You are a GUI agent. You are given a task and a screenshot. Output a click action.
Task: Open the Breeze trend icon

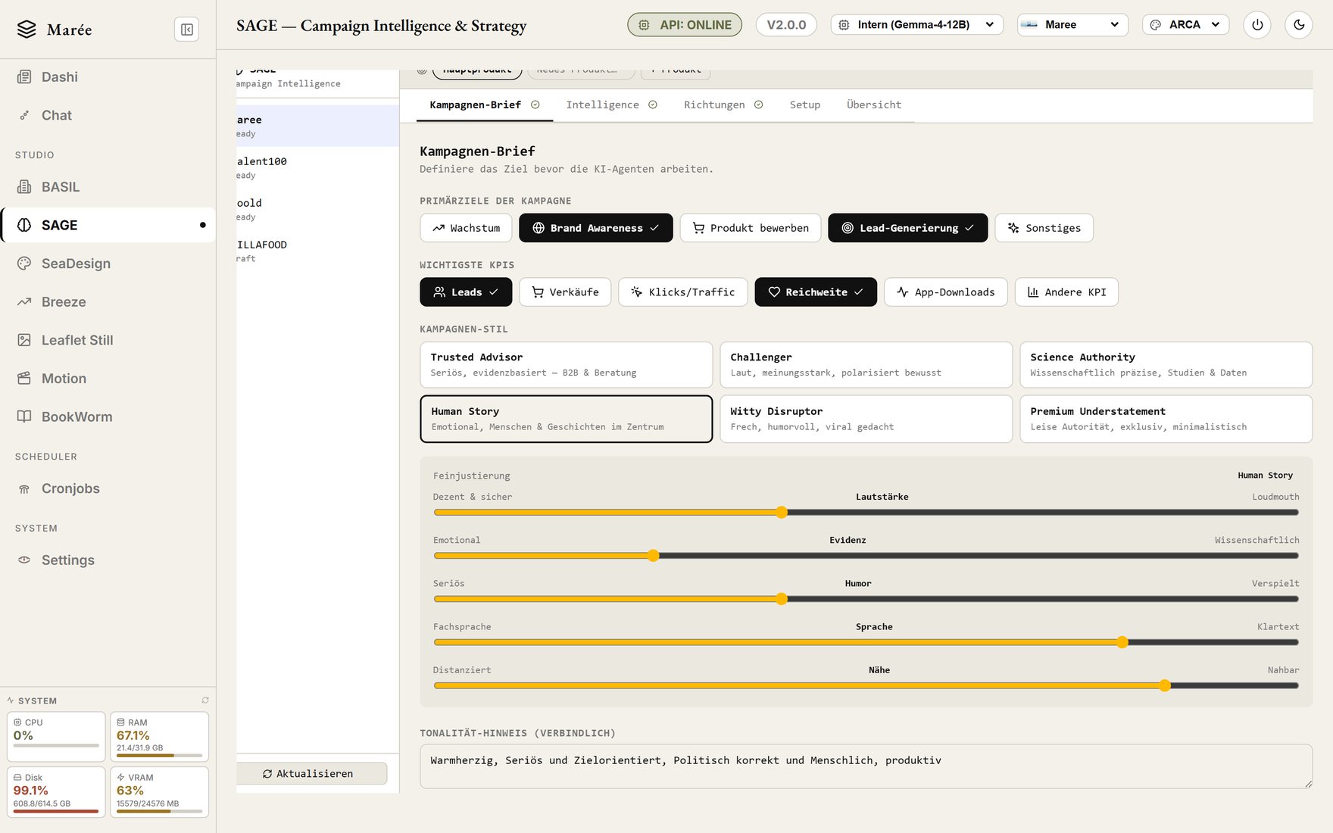pyautogui.click(x=24, y=302)
